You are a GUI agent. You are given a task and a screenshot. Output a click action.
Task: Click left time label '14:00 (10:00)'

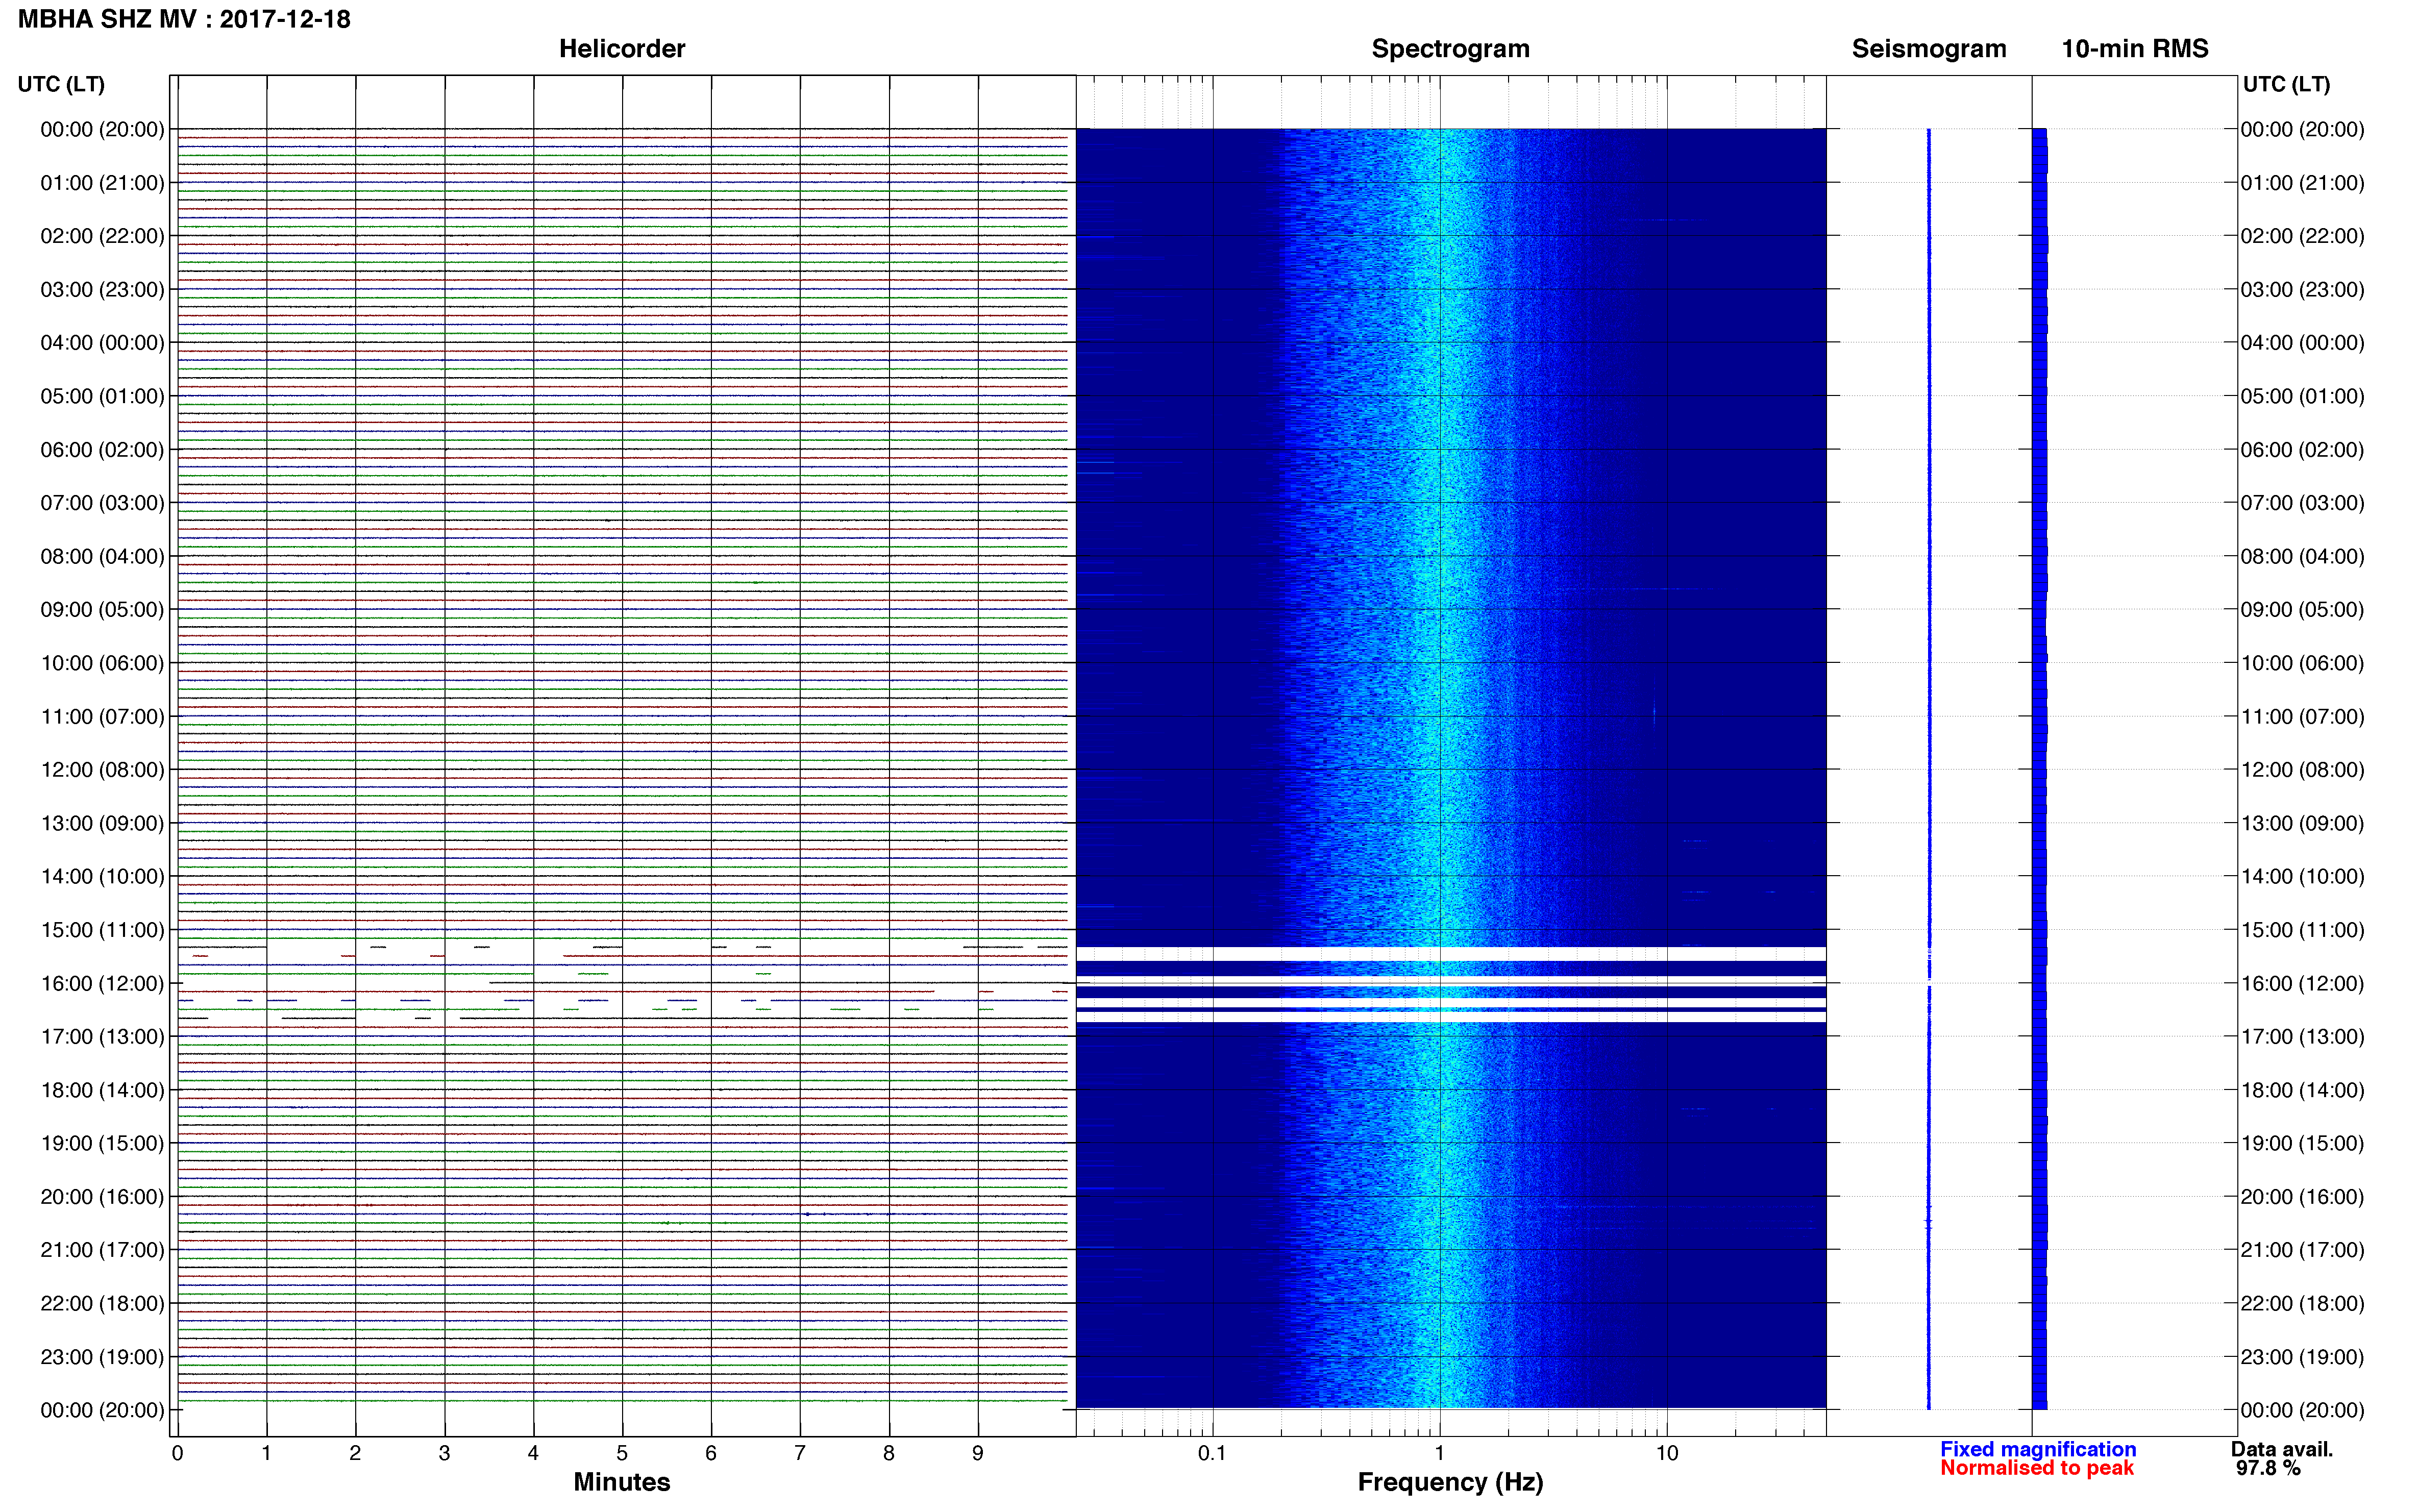pyautogui.click(x=102, y=877)
